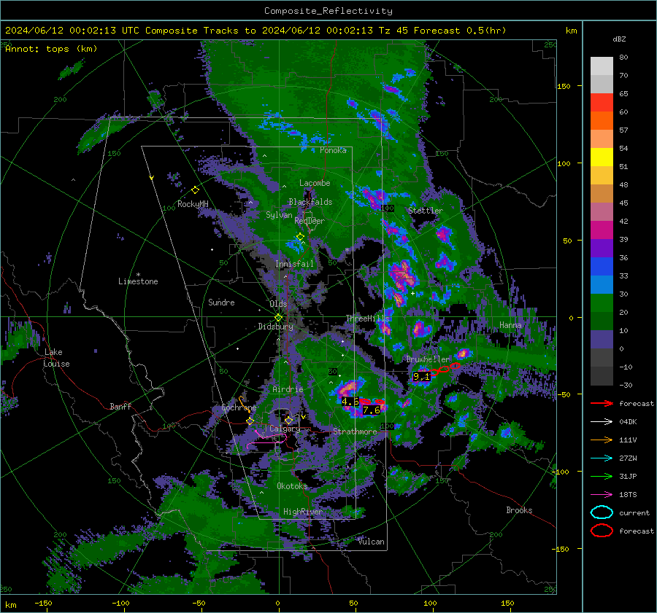Pick the slate 10-0 dBZ swatch
This screenshot has width=657, height=613.
(602, 340)
